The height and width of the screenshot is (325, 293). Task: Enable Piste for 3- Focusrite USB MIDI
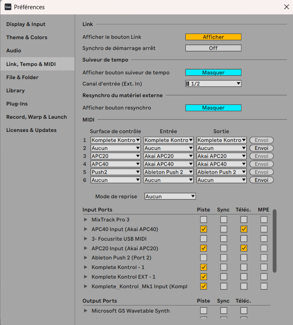(203, 239)
